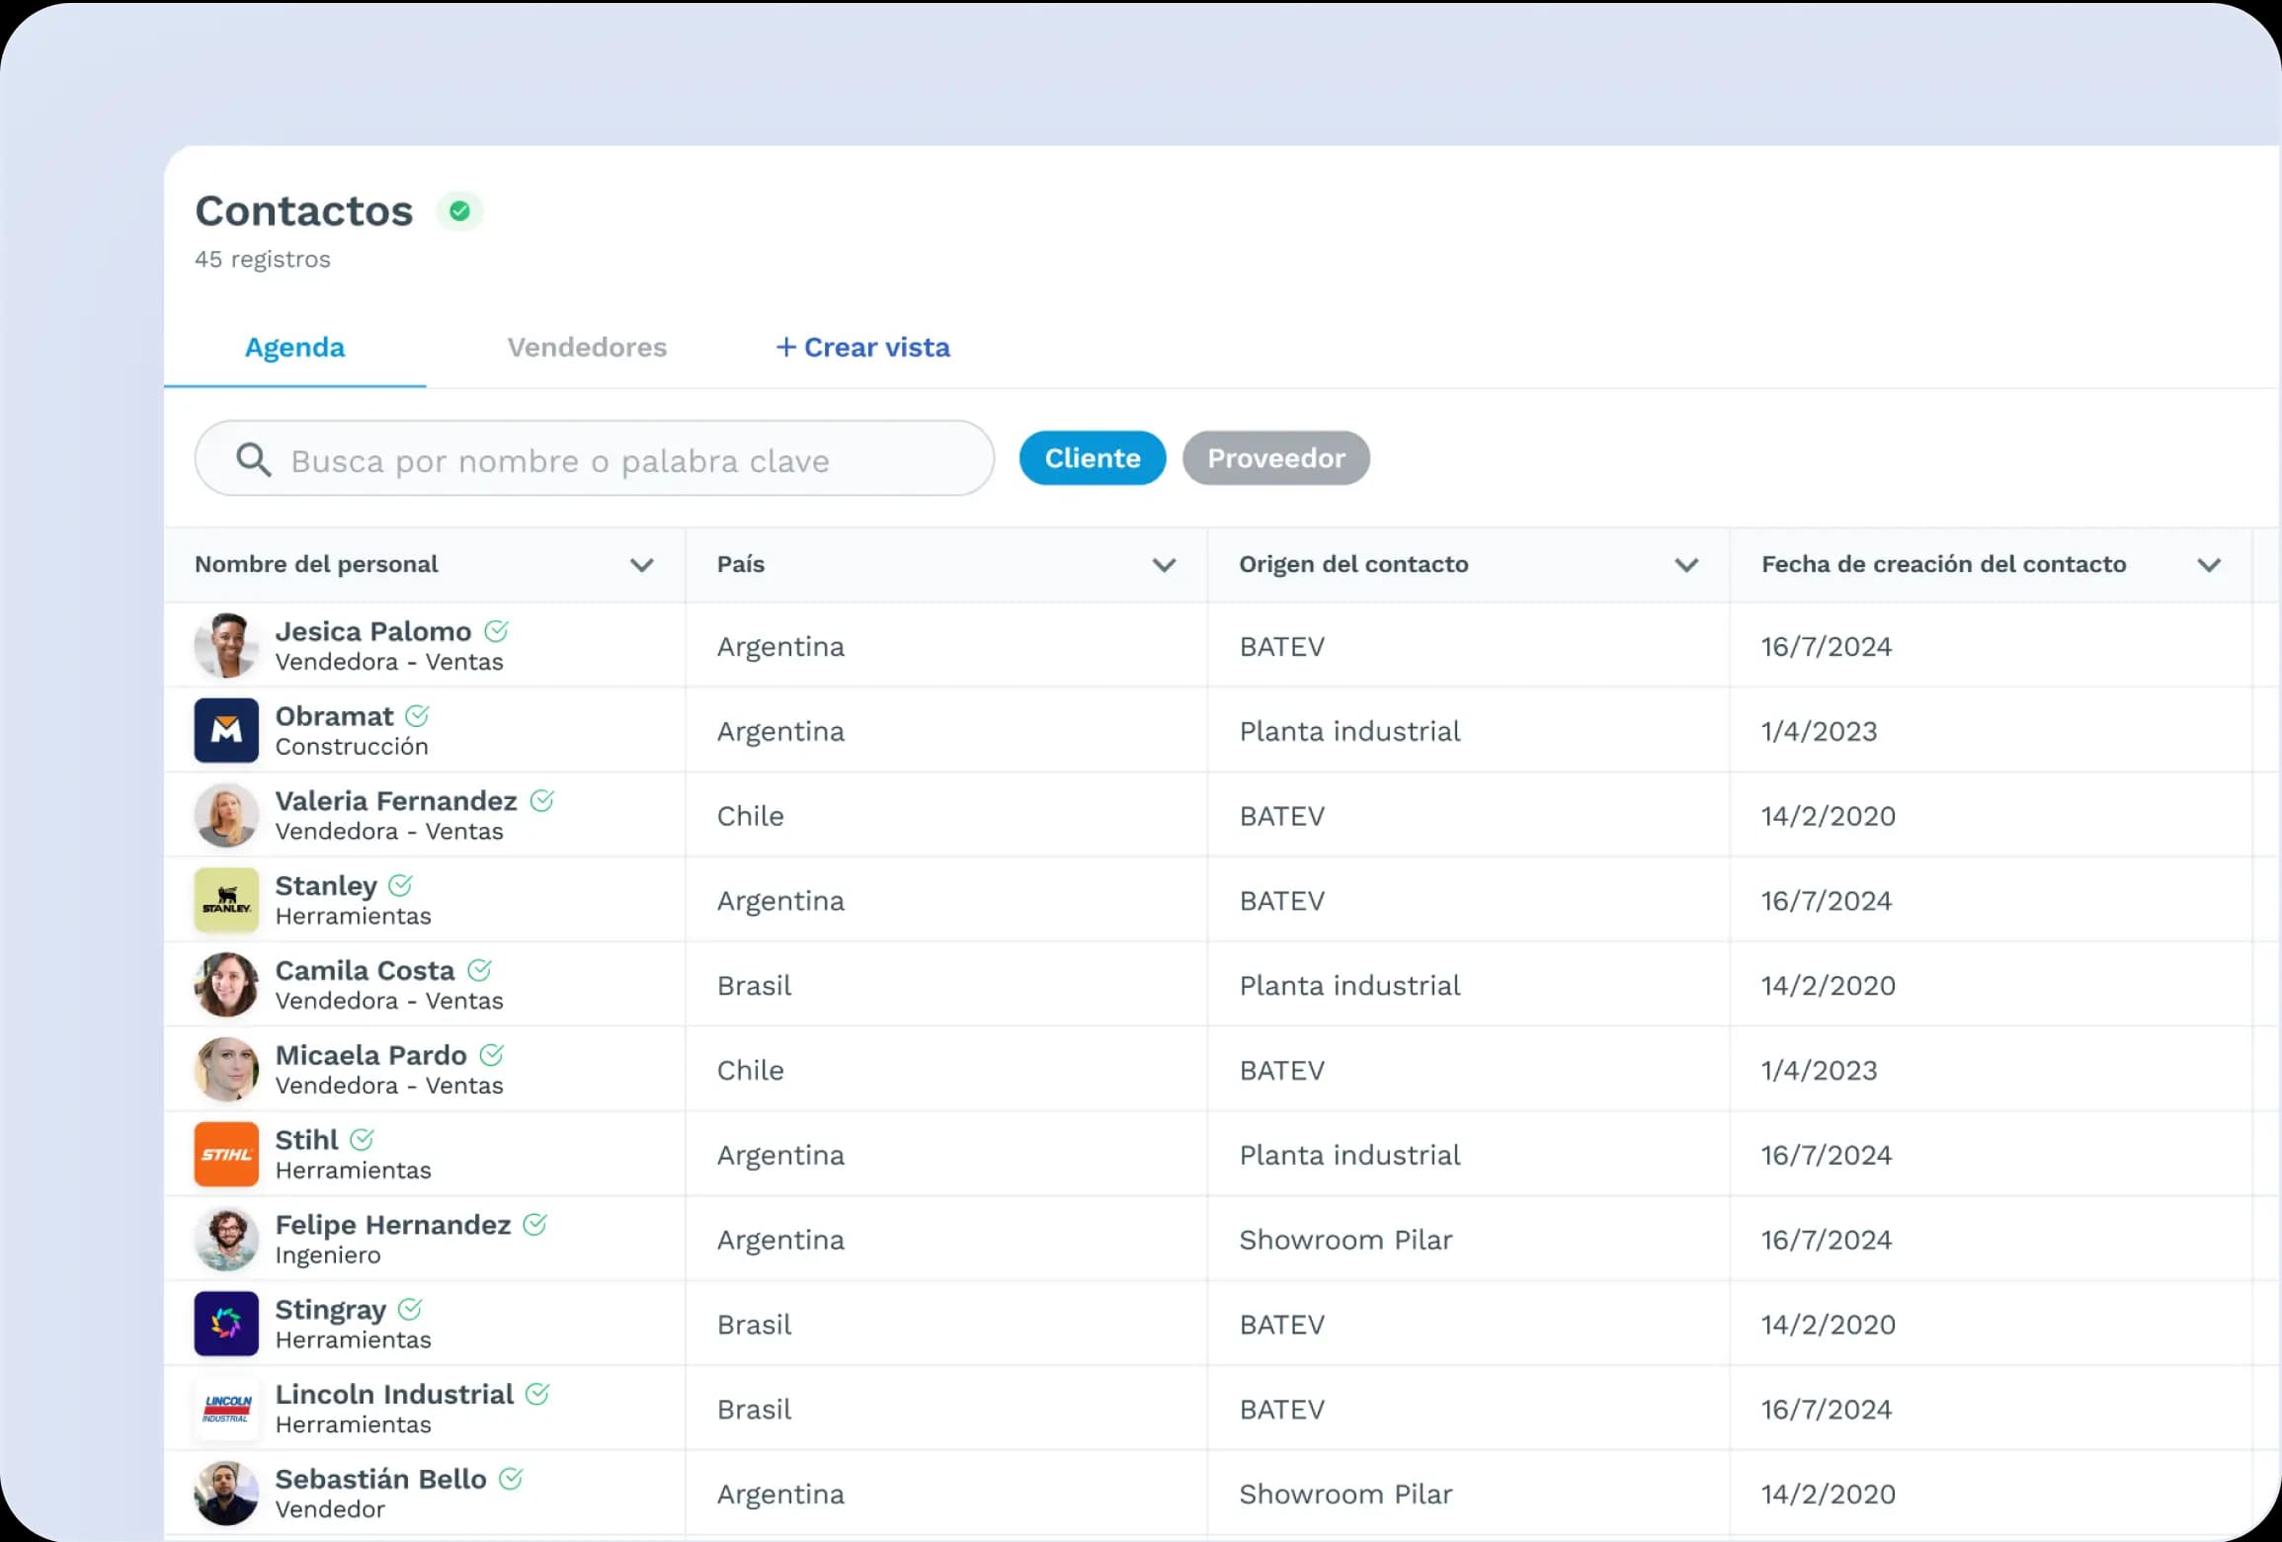Toggle the Cliente filter chip
The image size is (2282, 1542).
coord(1093,458)
